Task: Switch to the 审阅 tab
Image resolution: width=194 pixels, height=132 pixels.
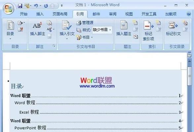Action: [x=113, y=14]
